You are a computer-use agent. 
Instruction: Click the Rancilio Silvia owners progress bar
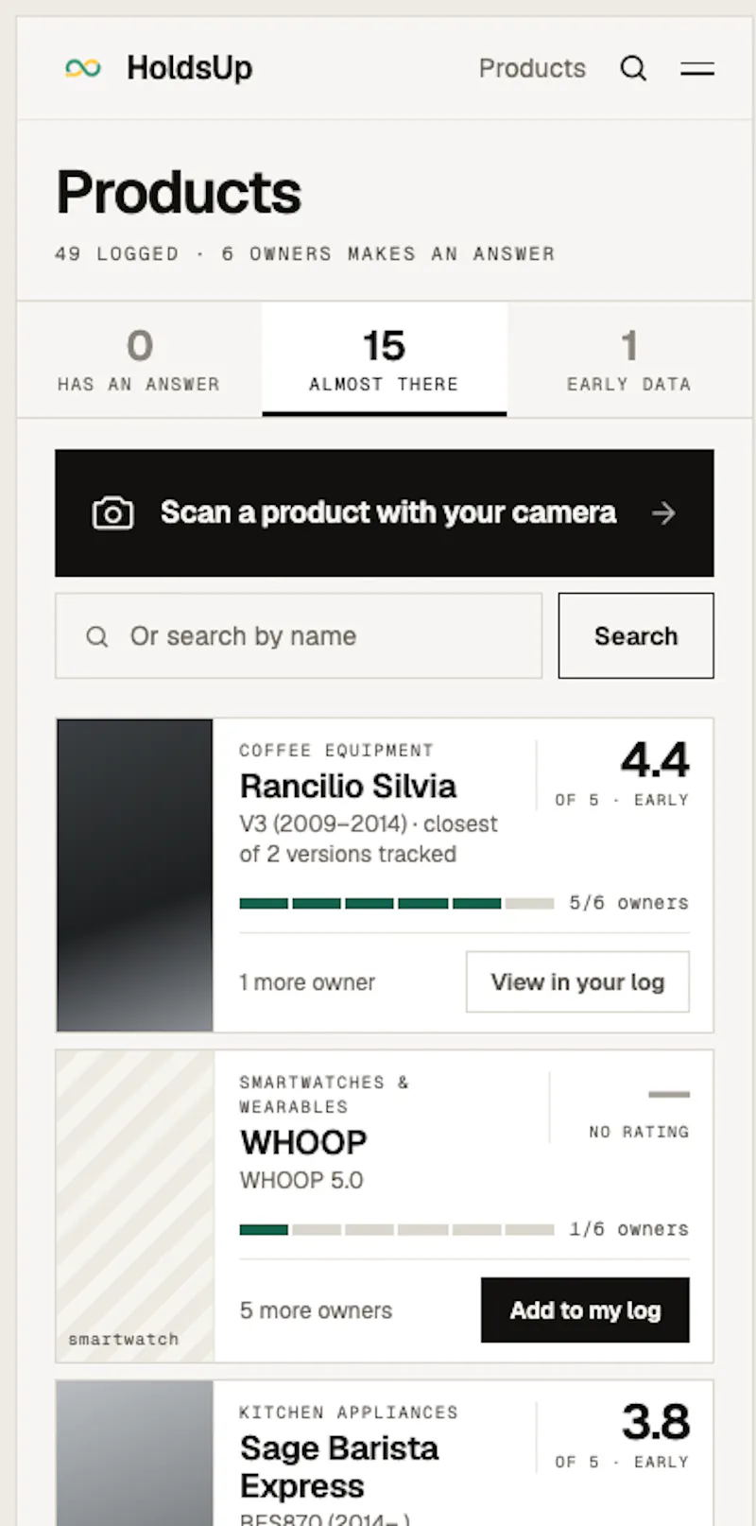click(397, 904)
